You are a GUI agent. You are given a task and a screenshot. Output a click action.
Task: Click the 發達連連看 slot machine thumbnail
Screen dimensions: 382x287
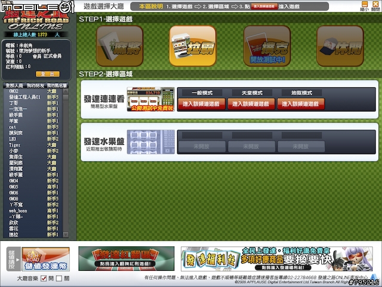(151, 99)
